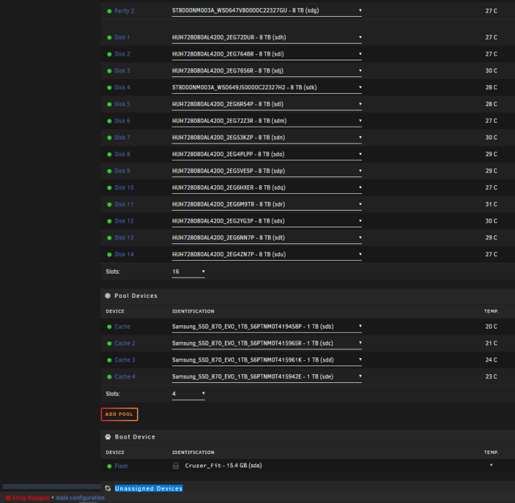Open Cache 4 Samsung SSD dropdown (sde)

267,377
